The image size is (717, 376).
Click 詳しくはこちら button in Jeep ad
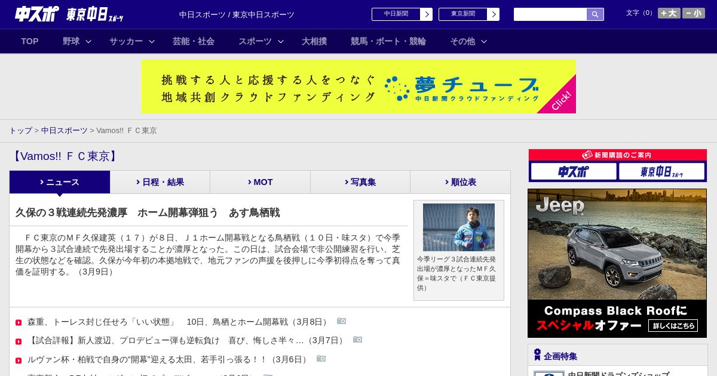click(673, 326)
